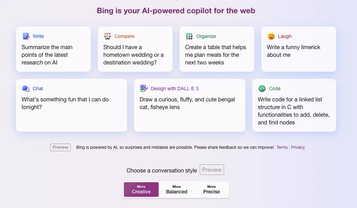
Task: Click the Design with DALL·E 3 icon
Action: tap(144, 88)
